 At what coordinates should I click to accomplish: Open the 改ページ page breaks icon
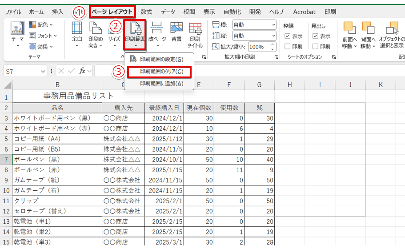point(157,28)
